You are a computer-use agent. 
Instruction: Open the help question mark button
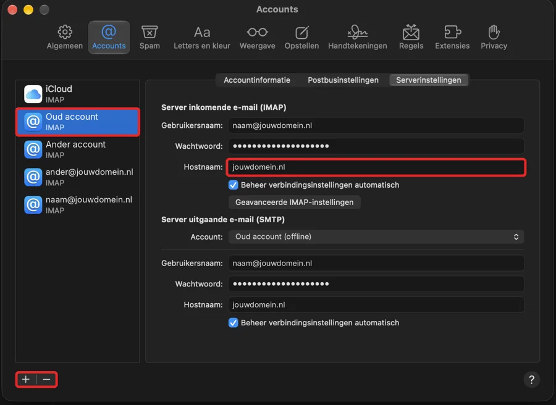pos(531,380)
